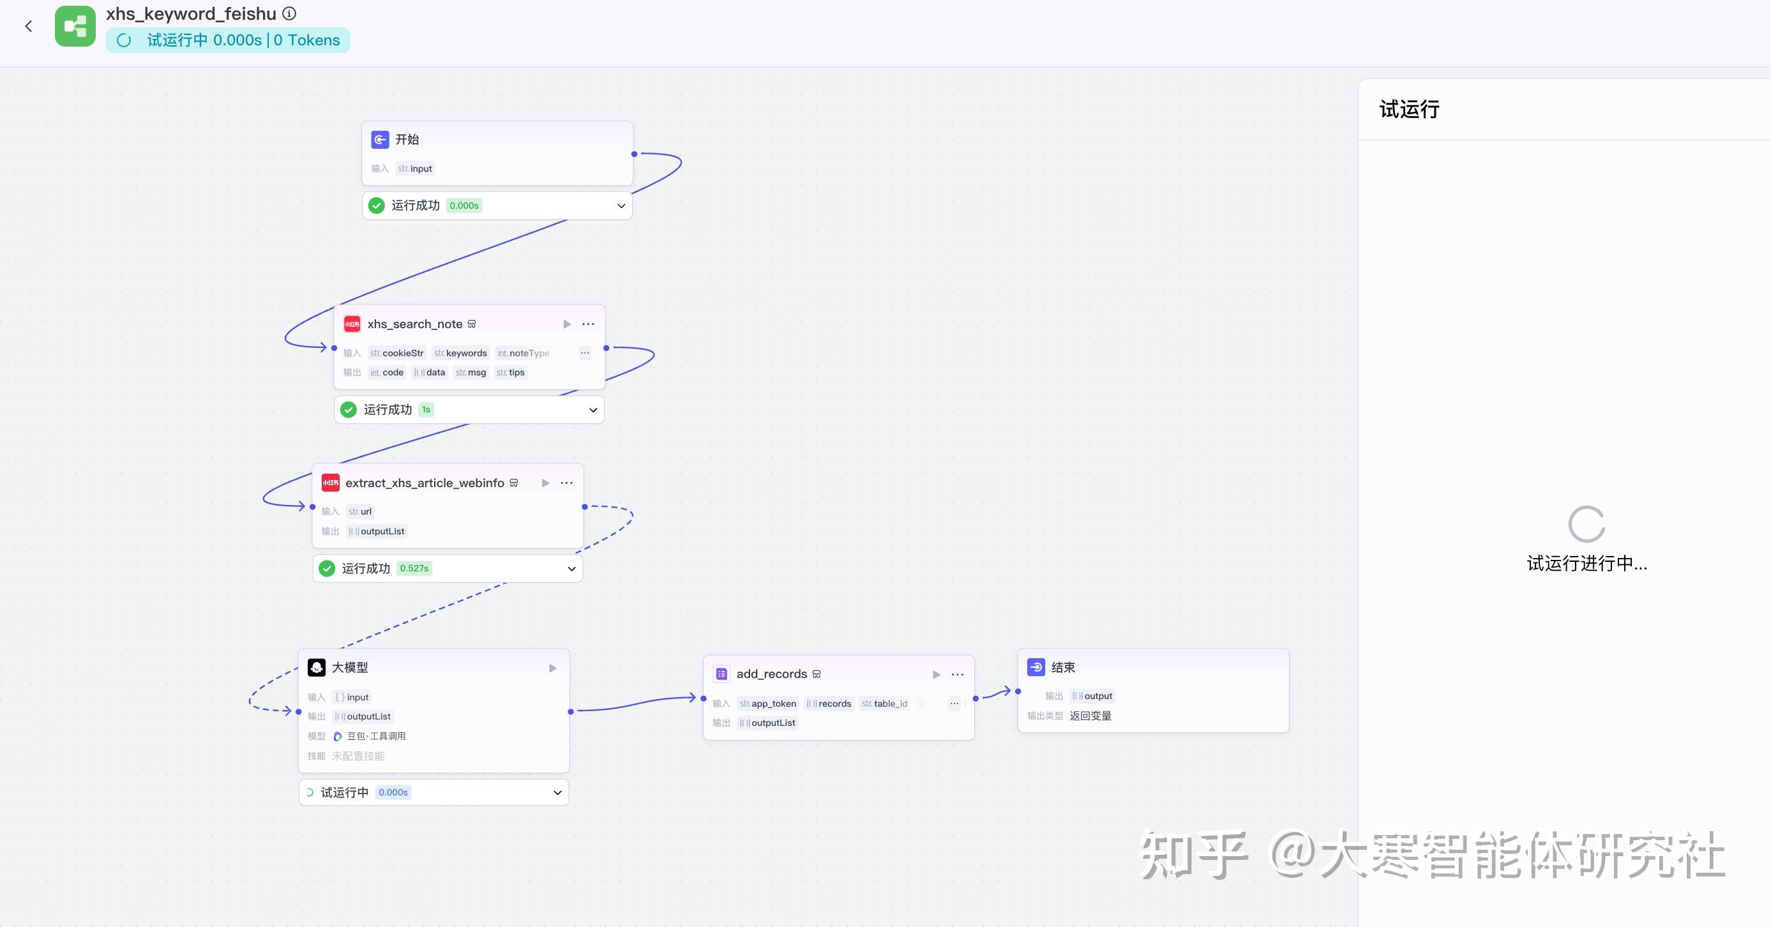Screen dimensions: 1771x927
Task: Expand extract_xhs_article_webinfo 运行成功 result
Action: point(571,569)
